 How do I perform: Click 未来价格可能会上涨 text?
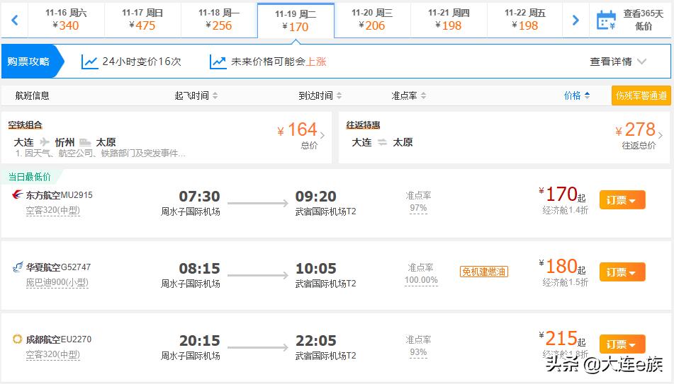pos(279,62)
